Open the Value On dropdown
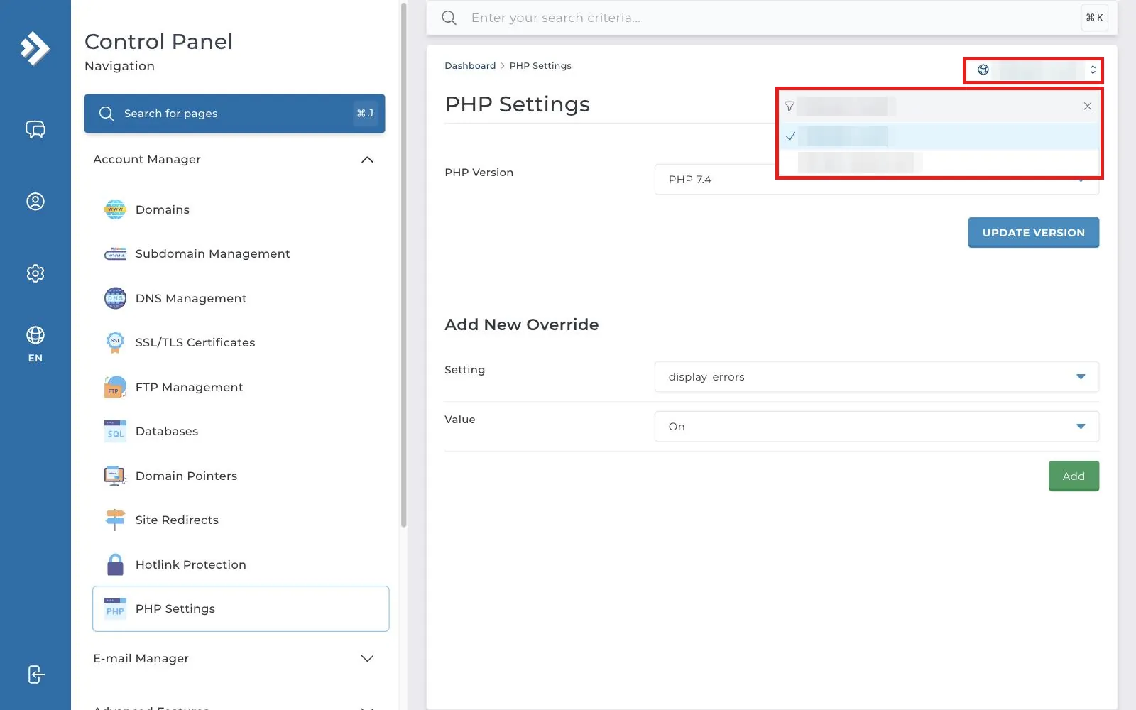This screenshot has width=1136, height=710. 877,427
